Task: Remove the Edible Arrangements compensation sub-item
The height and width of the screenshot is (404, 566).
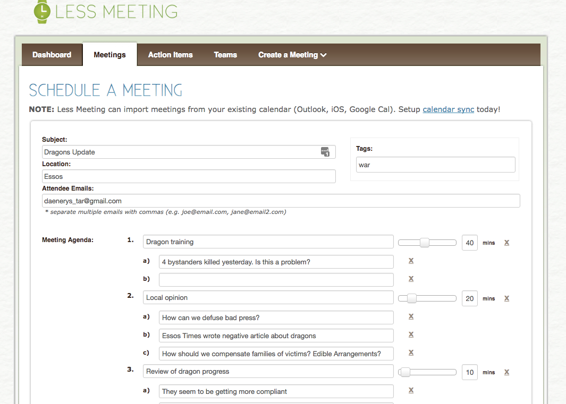Action: point(411,353)
